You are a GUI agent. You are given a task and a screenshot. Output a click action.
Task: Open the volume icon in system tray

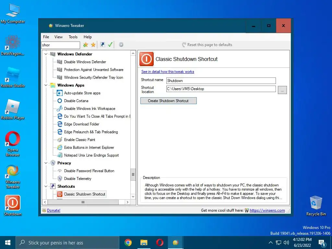(x=286, y=243)
